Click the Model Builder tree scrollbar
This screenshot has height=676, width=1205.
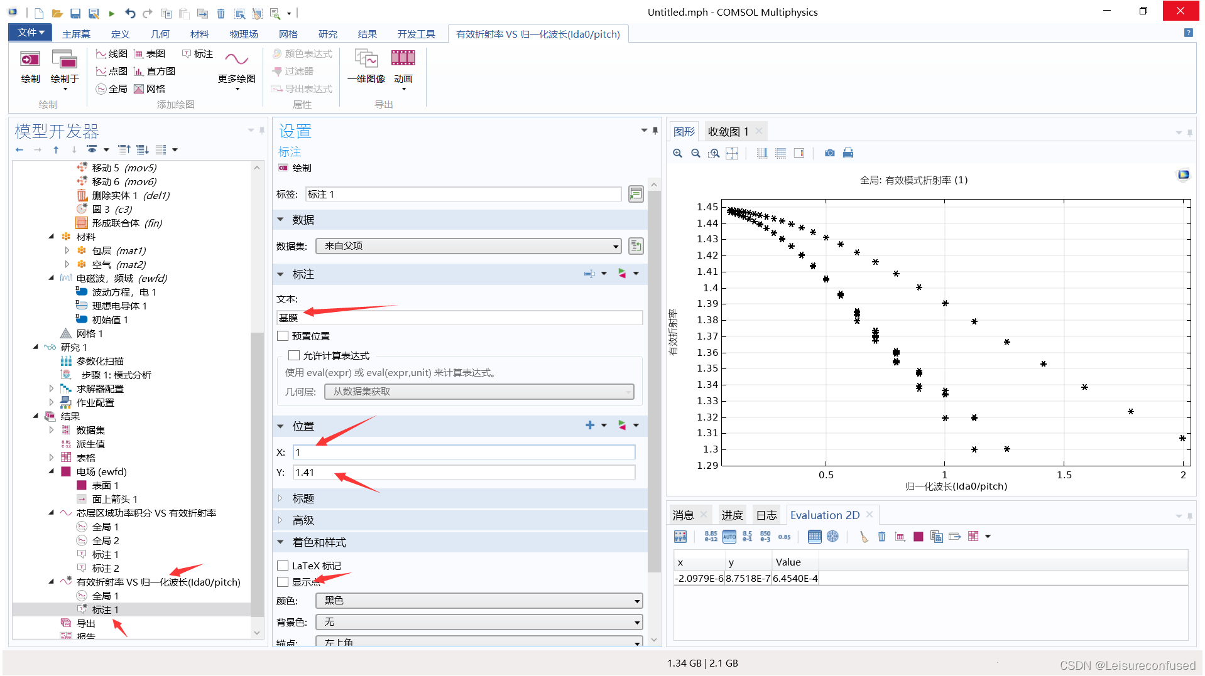coord(256,474)
